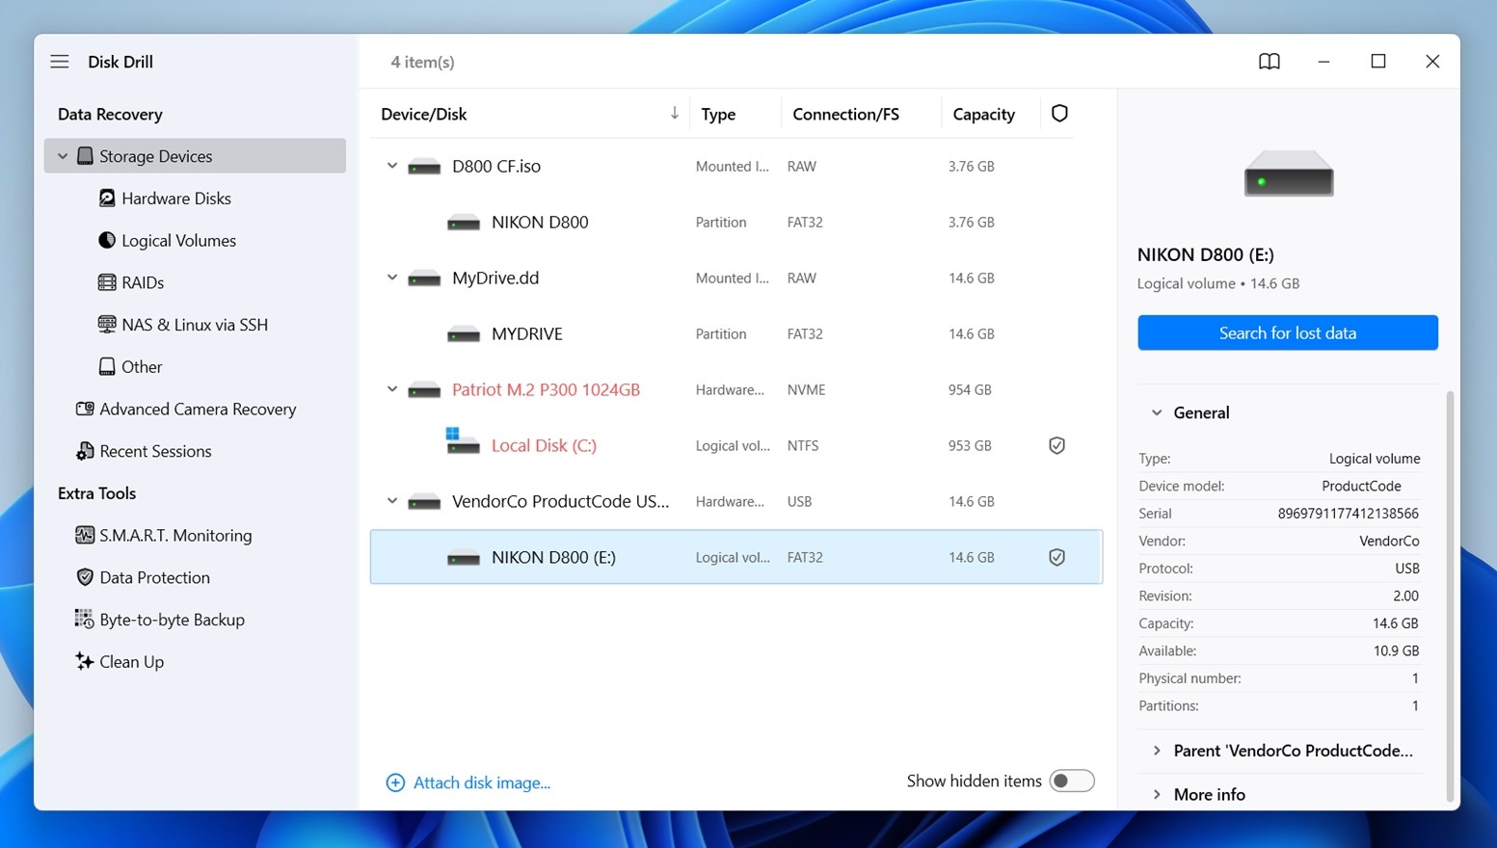Screen dimensions: 1497x848
Task: Click Attach disk image link
Action: pyautogui.click(x=482, y=782)
